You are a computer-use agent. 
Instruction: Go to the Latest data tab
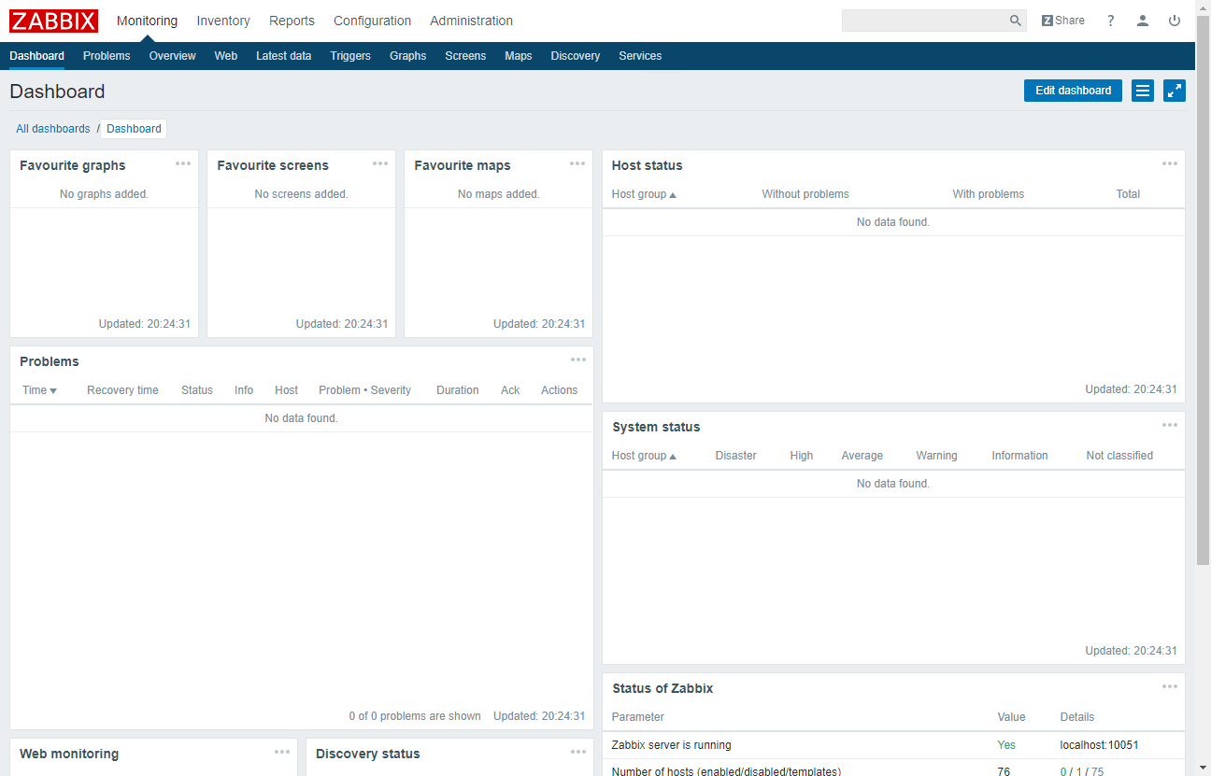[283, 56]
